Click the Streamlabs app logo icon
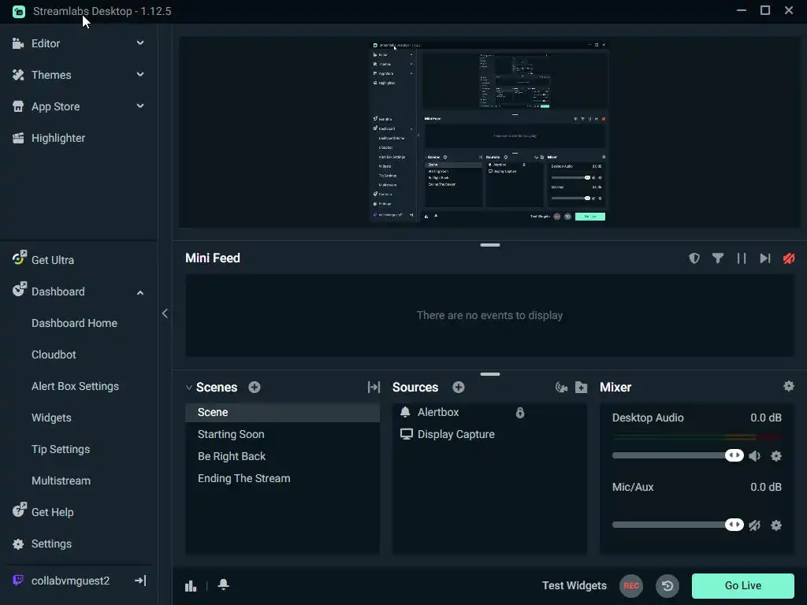 (19, 11)
